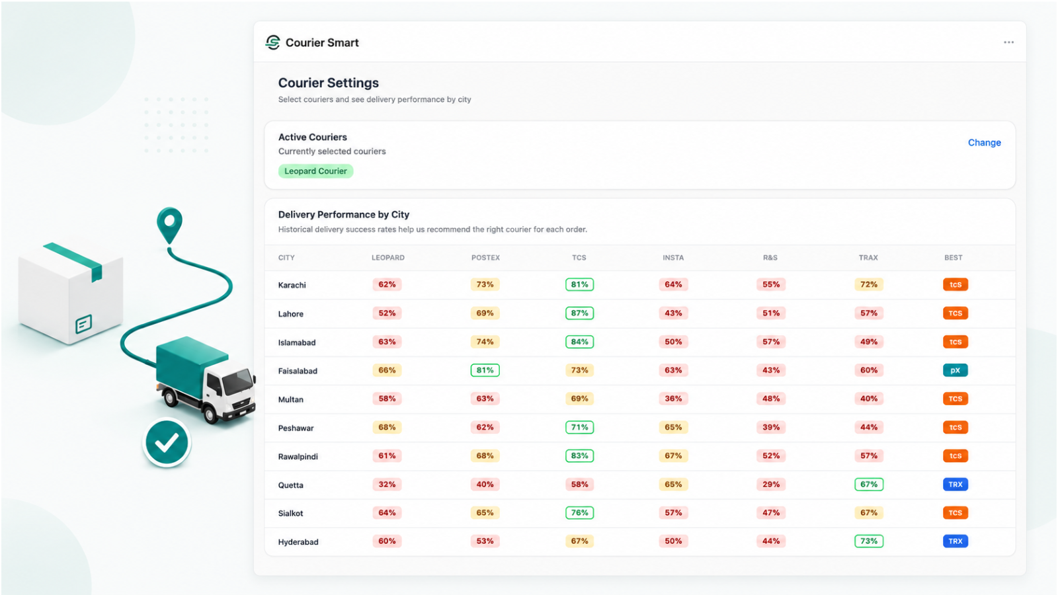Screen dimensions: 1058x595
Task: Click the Change link for active couriers
Action: (984, 143)
